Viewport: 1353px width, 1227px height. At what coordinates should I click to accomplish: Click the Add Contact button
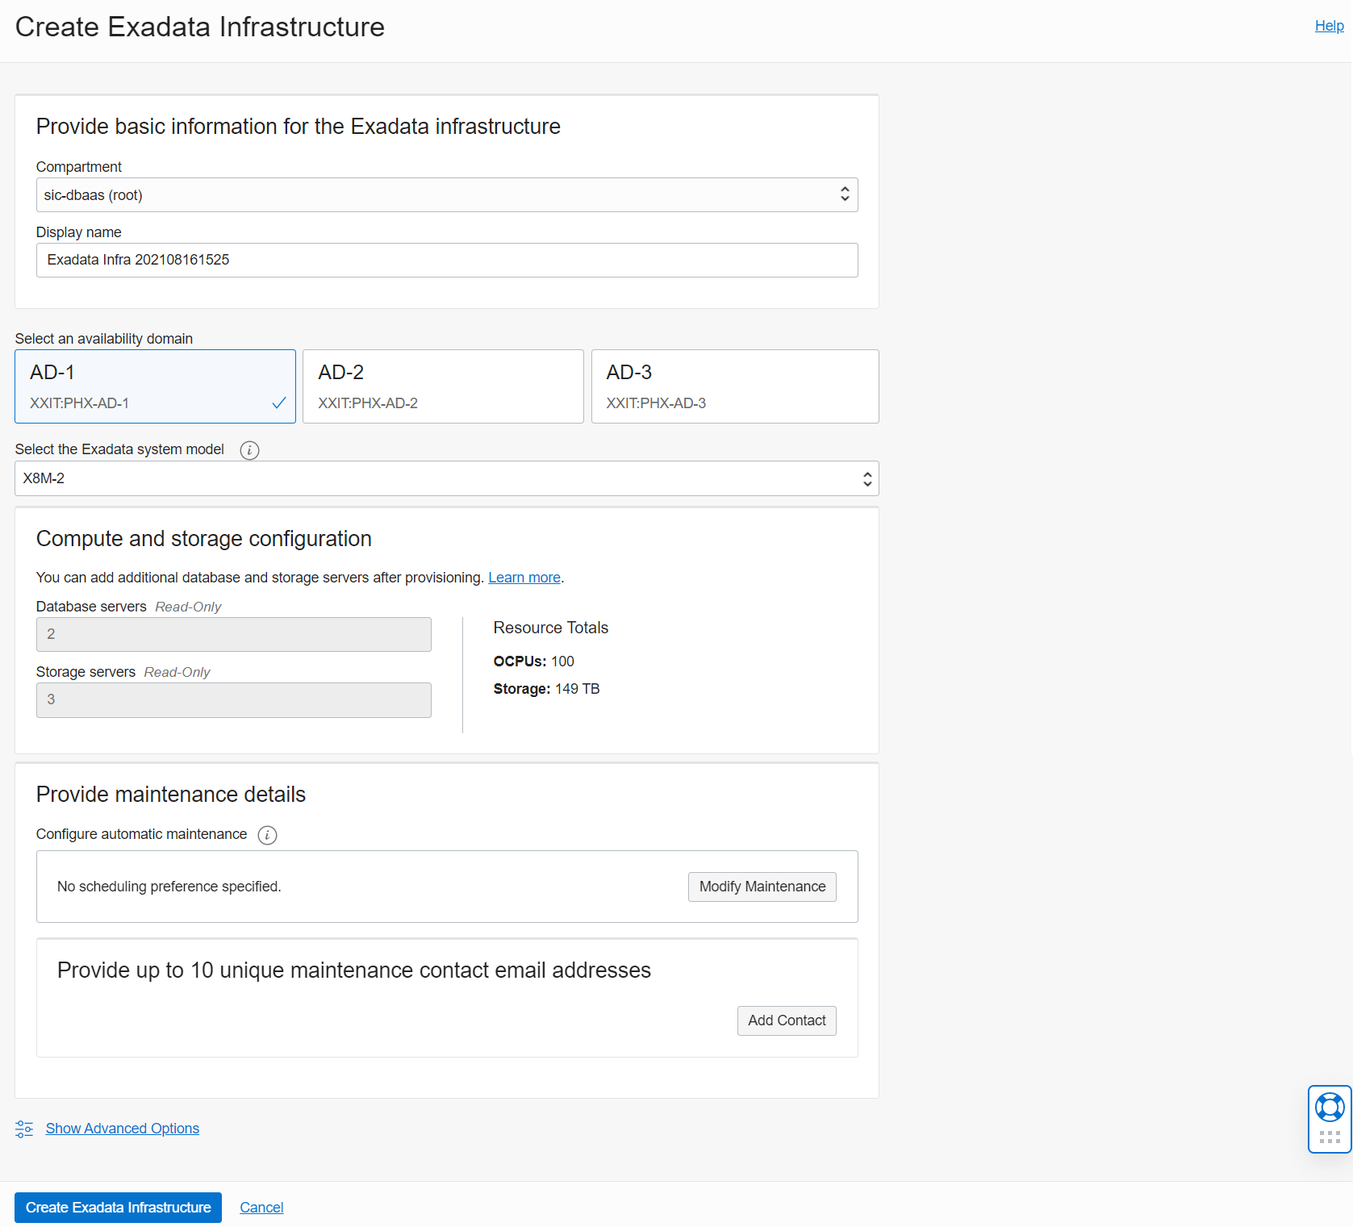tap(786, 1020)
